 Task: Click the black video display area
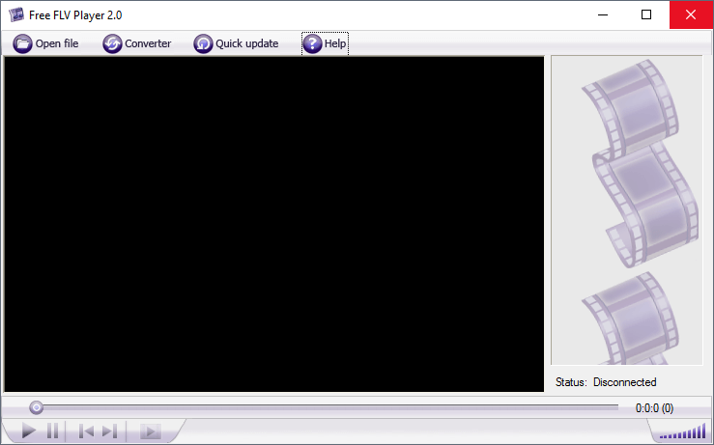tap(274, 224)
